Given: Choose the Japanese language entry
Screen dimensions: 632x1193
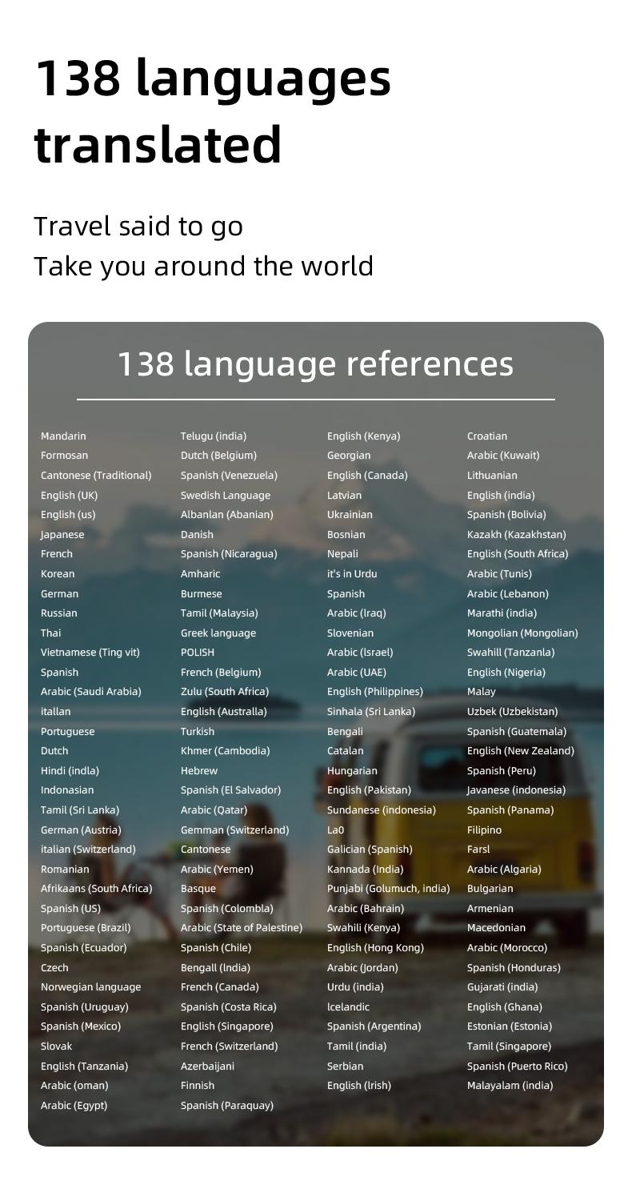Looking at the screenshot, I should point(62,535).
